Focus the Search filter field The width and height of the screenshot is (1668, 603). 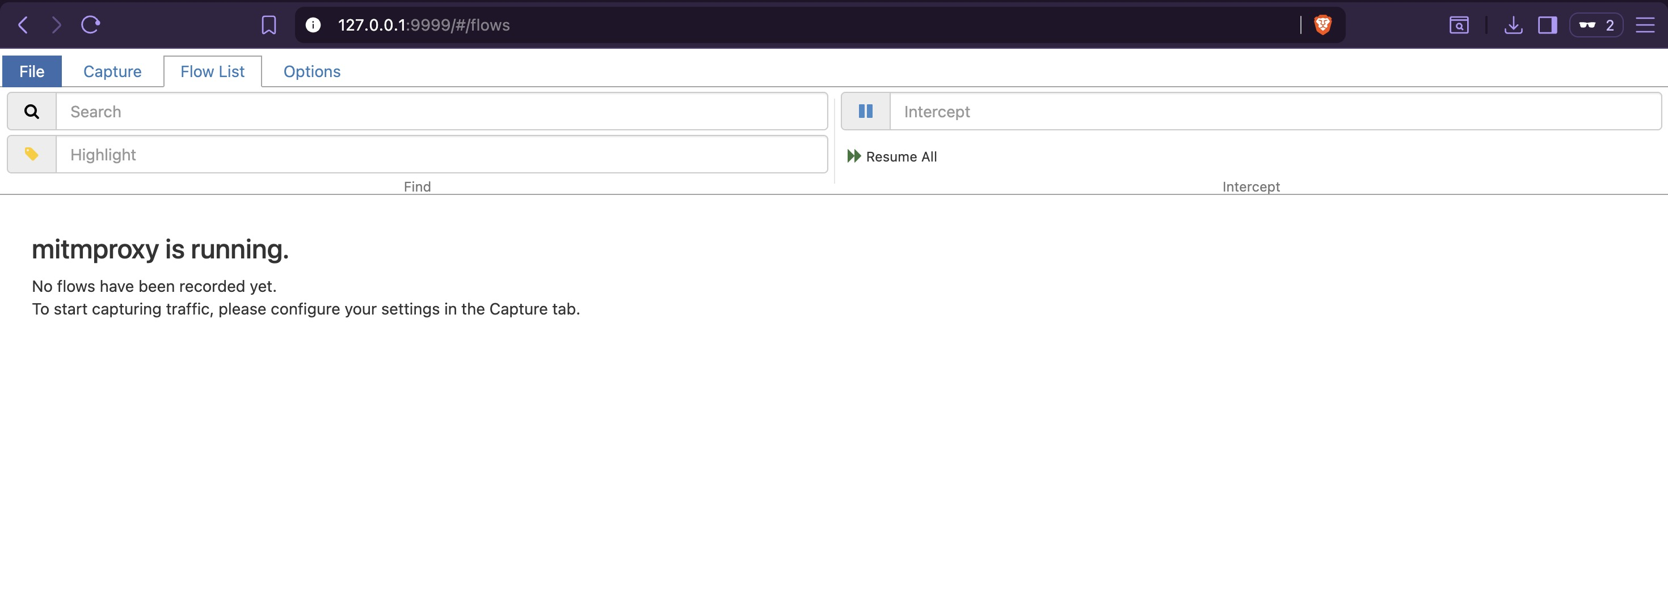pyautogui.click(x=441, y=111)
